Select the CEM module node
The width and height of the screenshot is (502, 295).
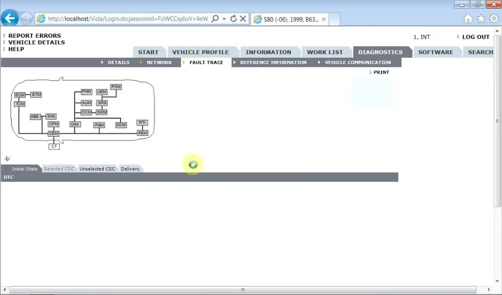(x=54, y=133)
